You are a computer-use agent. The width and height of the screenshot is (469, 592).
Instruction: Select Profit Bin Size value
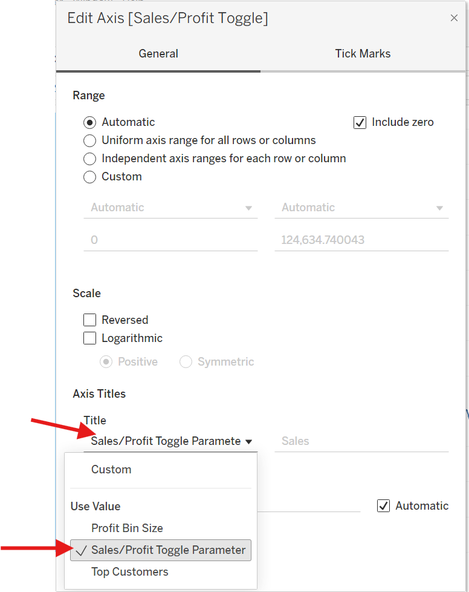coord(127,528)
